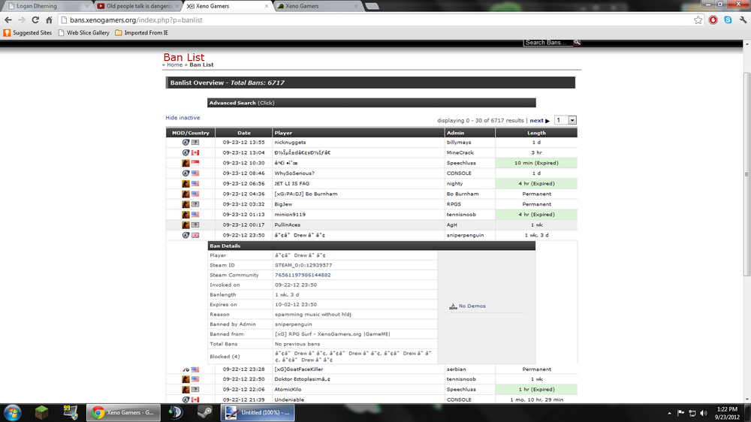Collapse the Drew ban details row
Image resolution: width=751 pixels, height=422 pixels.
pyautogui.click(x=372, y=235)
